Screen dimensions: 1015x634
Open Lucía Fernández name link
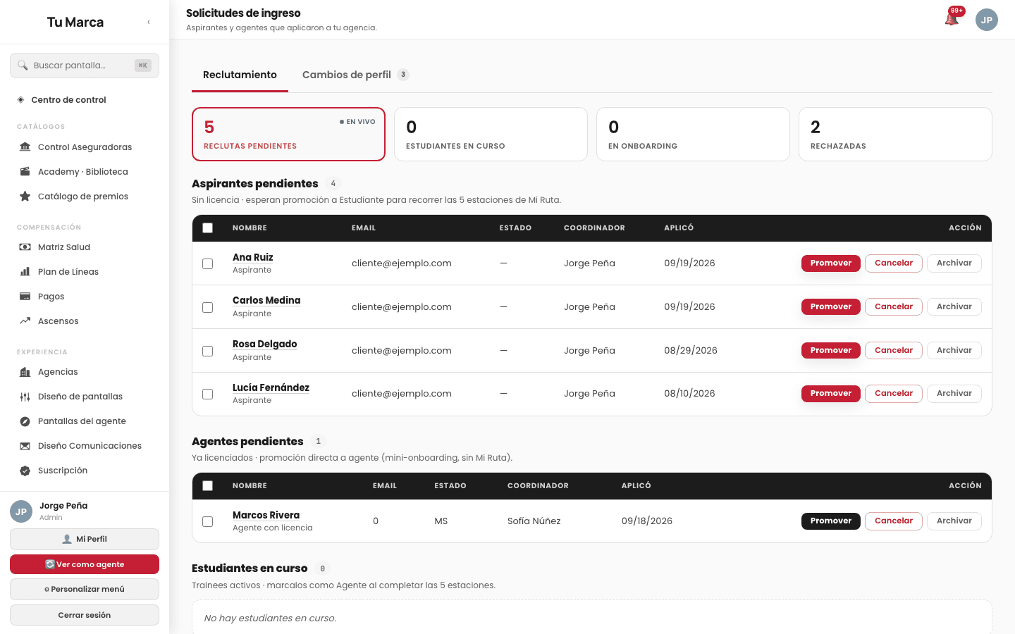tap(271, 388)
